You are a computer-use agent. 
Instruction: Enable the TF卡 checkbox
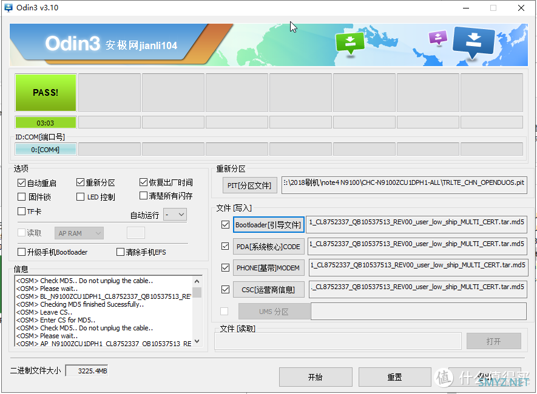pos(22,212)
